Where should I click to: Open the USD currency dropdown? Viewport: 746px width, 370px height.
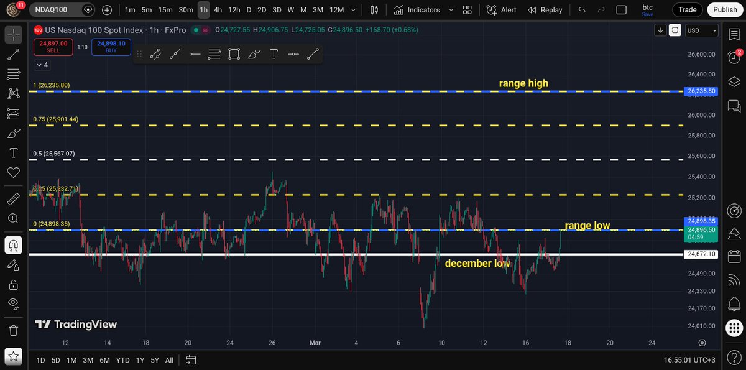701,30
